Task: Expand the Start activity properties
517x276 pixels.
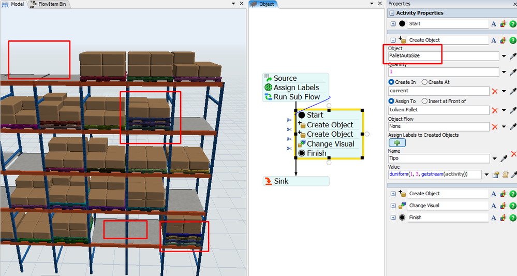Action: point(393,24)
